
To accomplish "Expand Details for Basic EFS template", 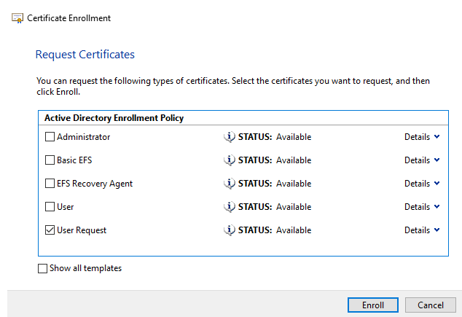I will (422, 160).
